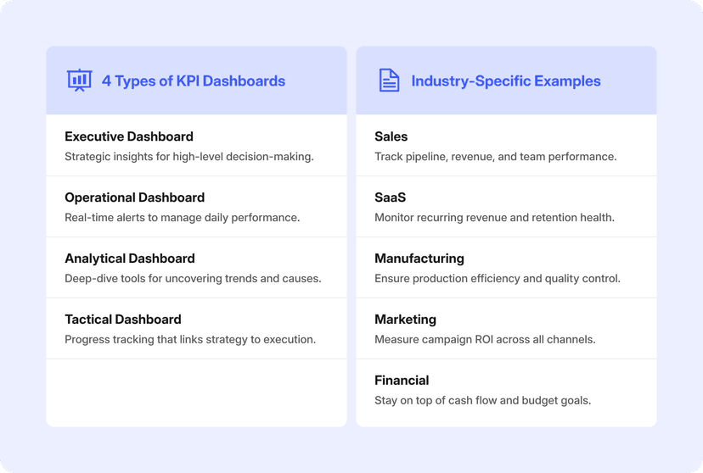The width and height of the screenshot is (703, 473).
Task: Select the 'Industry-Specific Examples' heading
Action: tap(506, 81)
